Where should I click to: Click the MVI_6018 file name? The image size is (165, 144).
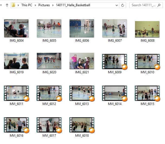click(x=82, y=135)
